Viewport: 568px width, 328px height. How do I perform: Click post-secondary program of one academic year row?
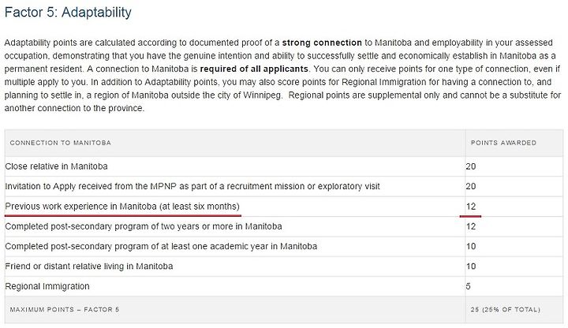[x=284, y=246]
